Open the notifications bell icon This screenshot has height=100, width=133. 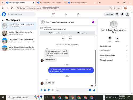(x=122, y=14)
